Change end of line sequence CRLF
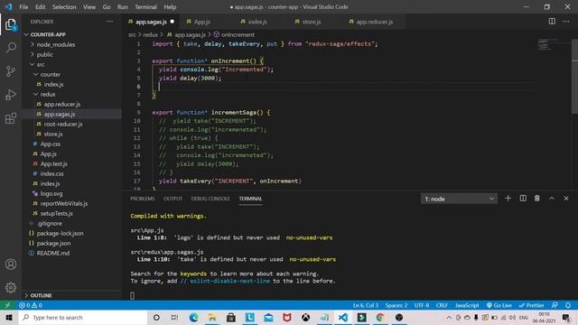The image size is (578, 325). pos(442,305)
